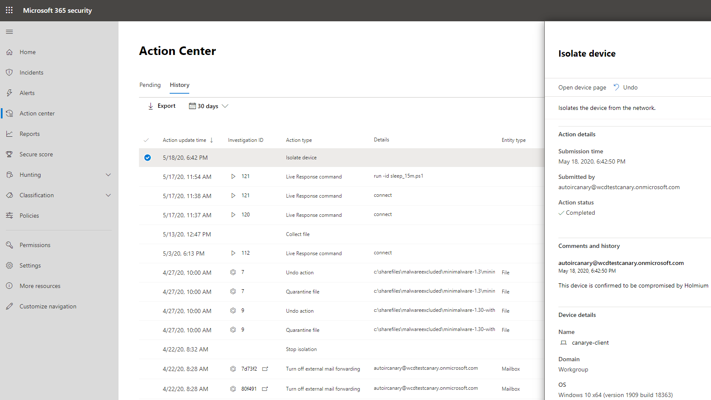Switch to the Pending tab
Image resolution: width=711 pixels, height=400 pixels.
pos(150,85)
